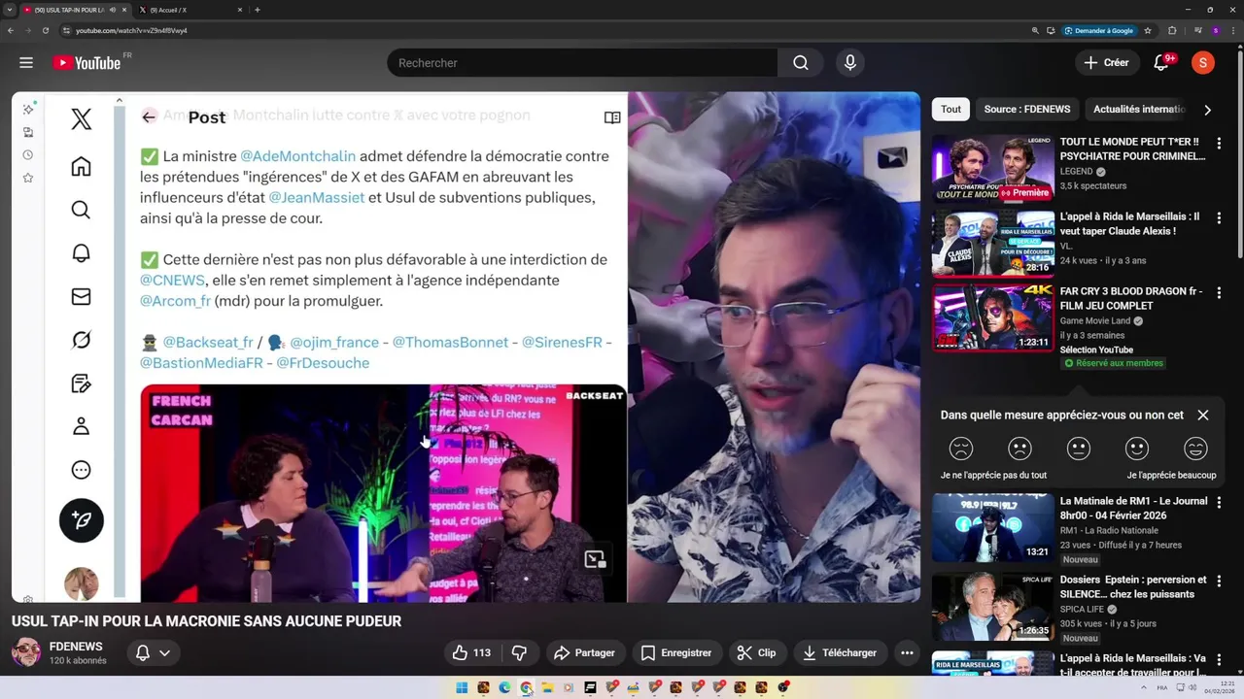The image size is (1244, 699).
Task: Select the angriest face, Je ne l'apprécie pas du tout
Action: (960, 449)
